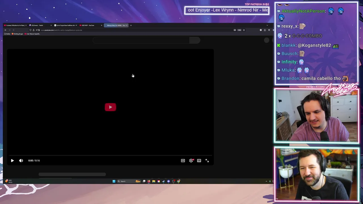Go back with the browser back arrow

[x=5, y=30]
